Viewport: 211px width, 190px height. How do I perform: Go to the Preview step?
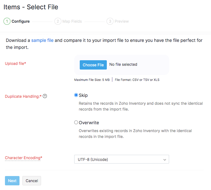(122, 21)
